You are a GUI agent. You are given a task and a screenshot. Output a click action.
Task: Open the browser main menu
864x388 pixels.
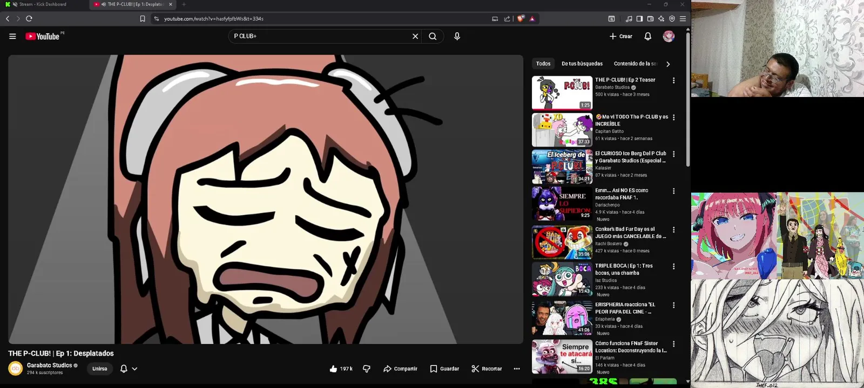pyautogui.click(x=683, y=18)
